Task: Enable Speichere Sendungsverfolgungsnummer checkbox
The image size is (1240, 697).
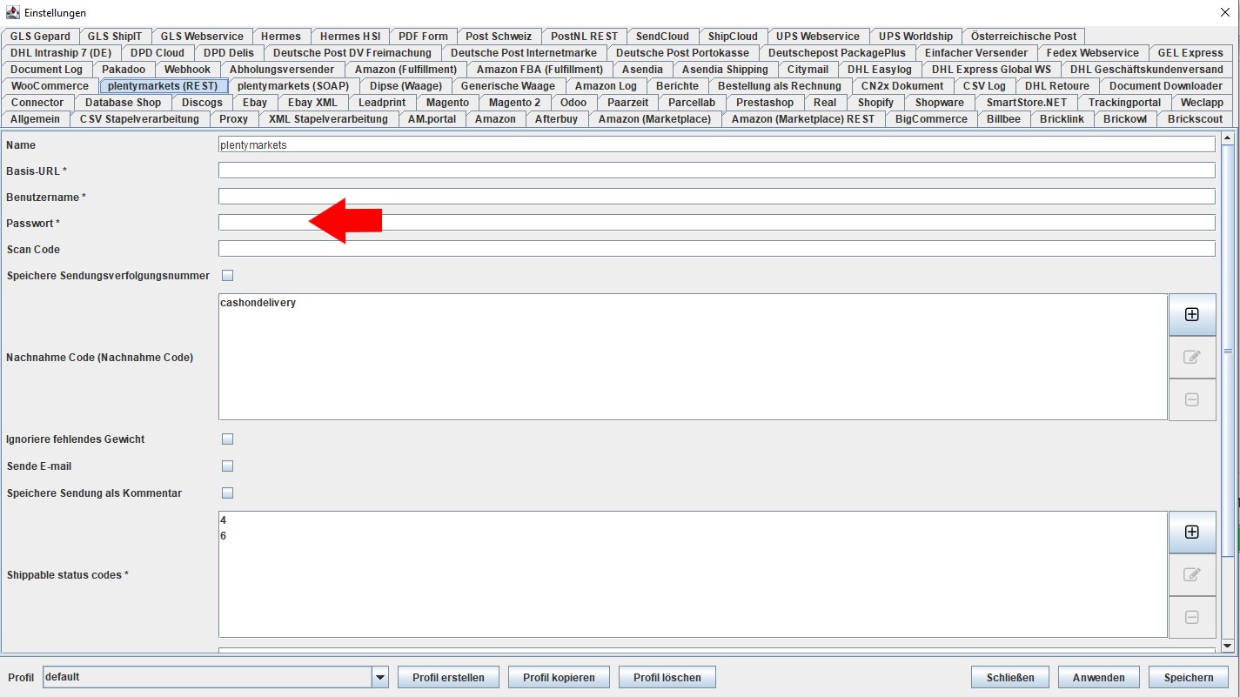Action: 228,276
